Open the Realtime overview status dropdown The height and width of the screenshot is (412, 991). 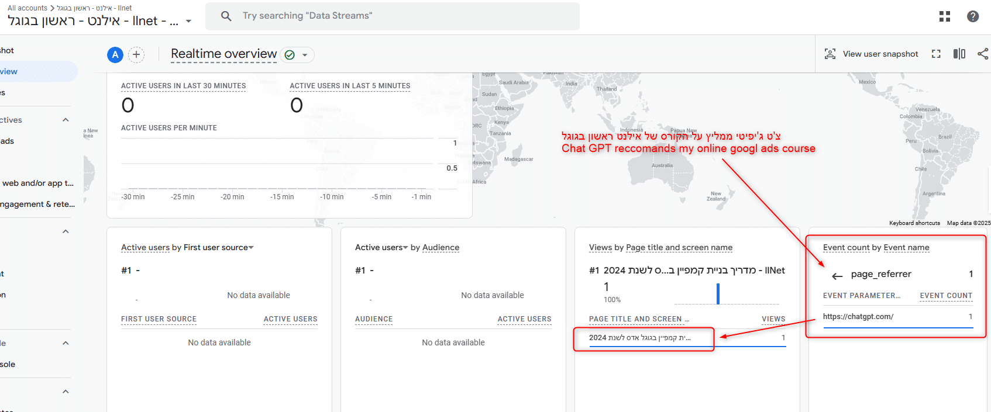click(305, 55)
